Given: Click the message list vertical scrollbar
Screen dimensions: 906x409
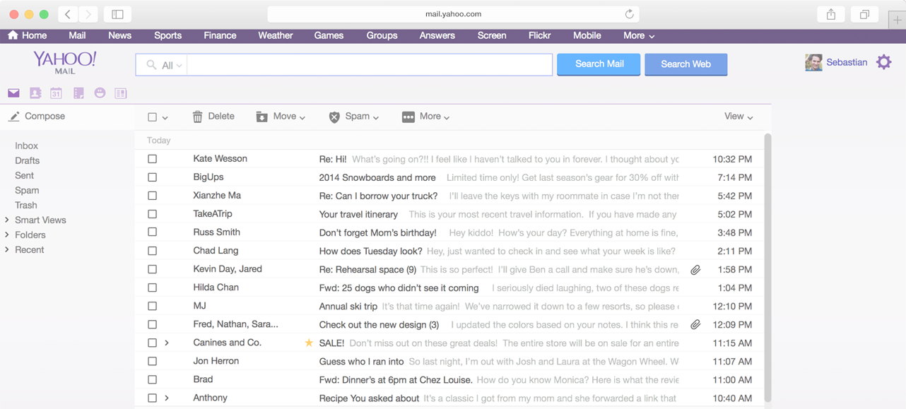Looking at the screenshot, I should pyautogui.click(x=767, y=267).
